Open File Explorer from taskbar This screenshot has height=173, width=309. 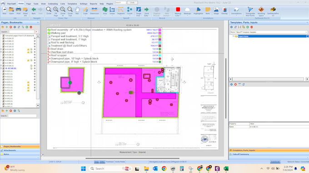coord(146,168)
